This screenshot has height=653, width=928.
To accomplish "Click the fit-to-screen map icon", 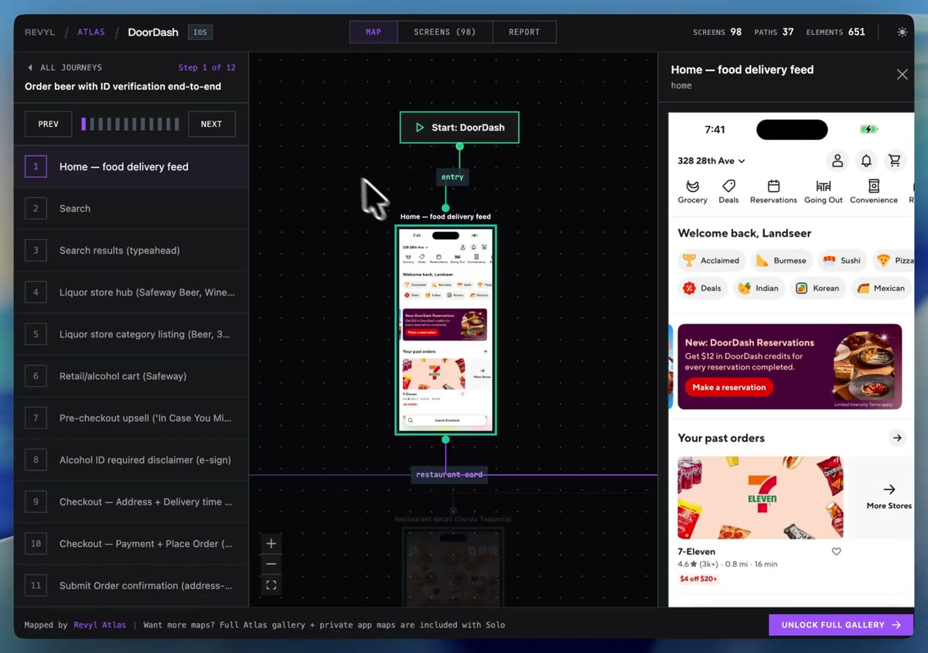I will pos(271,585).
